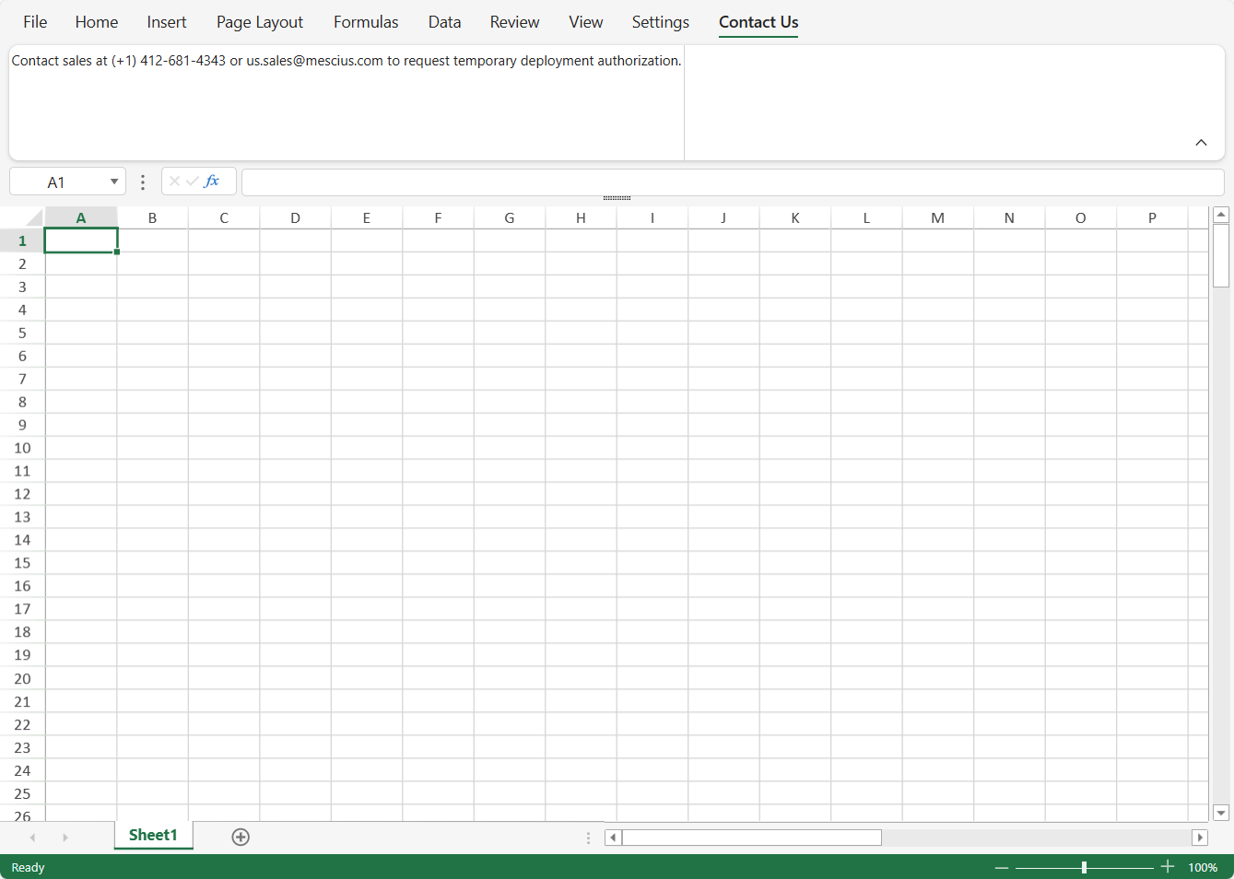Click the zoom slider handle
The height and width of the screenshot is (879, 1234).
pyautogui.click(x=1084, y=868)
